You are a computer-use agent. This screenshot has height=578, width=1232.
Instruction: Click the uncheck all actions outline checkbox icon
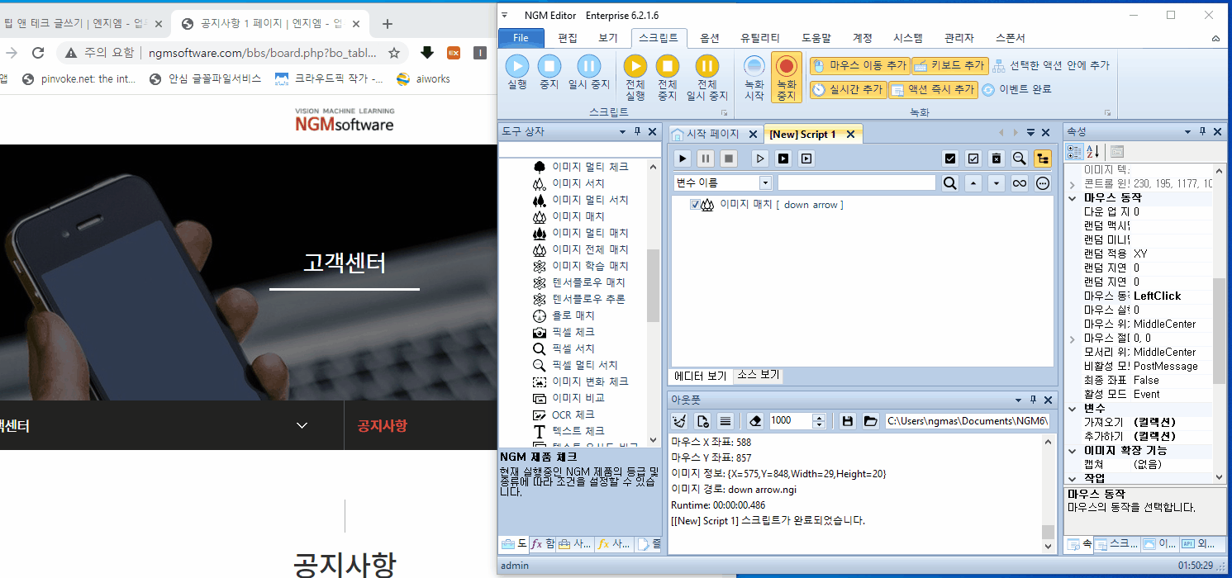point(973,159)
